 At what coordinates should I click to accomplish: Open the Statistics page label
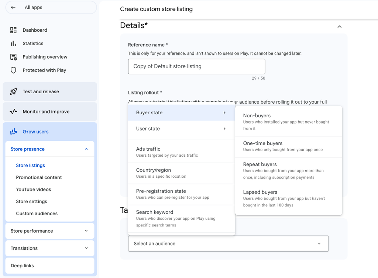[x=33, y=44]
